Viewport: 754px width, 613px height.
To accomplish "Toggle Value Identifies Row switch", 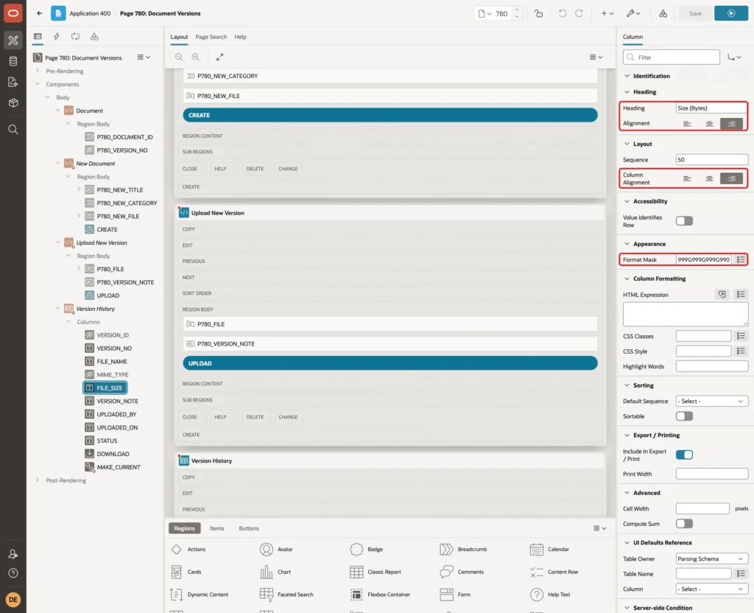I will pos(684,221).
